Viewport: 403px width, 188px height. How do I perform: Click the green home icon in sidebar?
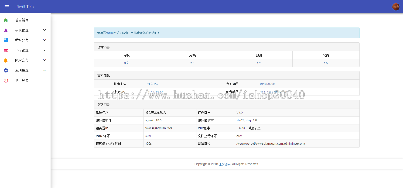click(x=6, y=20)
